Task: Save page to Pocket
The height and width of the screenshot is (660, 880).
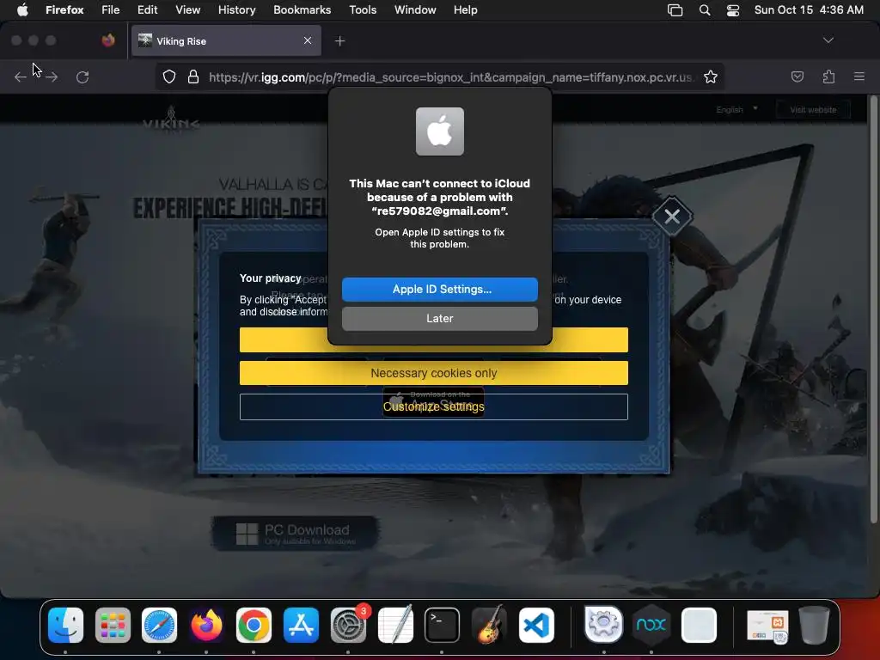Action: point(797,76)
